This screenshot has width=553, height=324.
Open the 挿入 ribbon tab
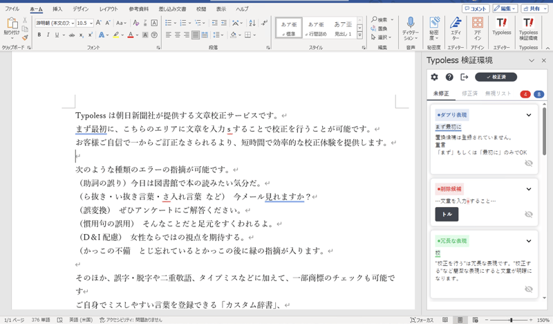point(57,9)
